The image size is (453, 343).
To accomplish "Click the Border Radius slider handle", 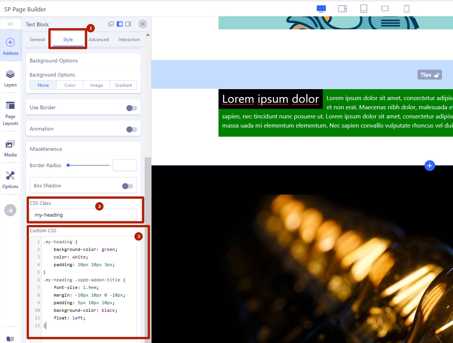I will click(68, 165).
